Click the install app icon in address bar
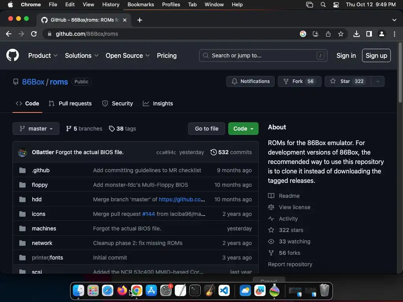This screenshot has width=403, height=302. point(315,34)
